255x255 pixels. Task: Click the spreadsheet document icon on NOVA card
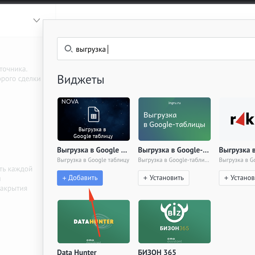point(93,114)
